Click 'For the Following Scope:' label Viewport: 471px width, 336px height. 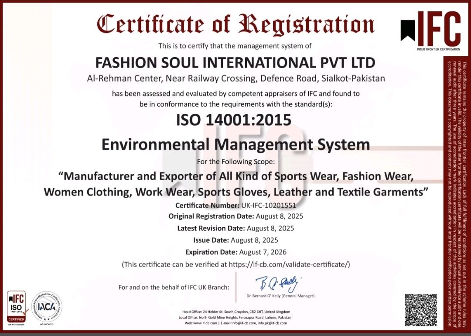click(x=236, y=162)
